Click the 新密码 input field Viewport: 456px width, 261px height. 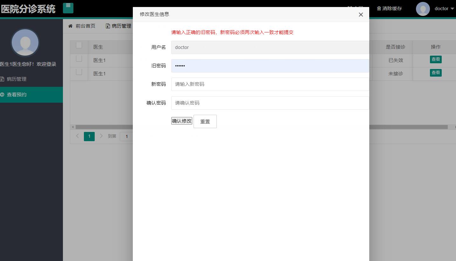254,84
